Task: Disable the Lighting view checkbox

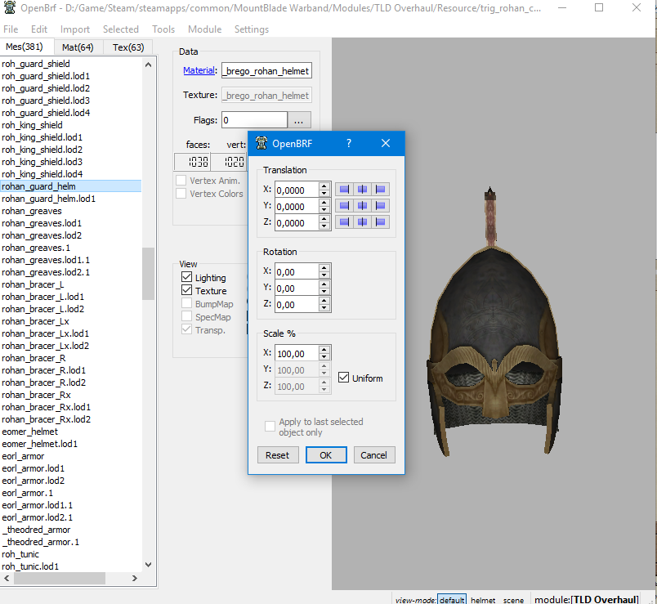Action: (x=186, y=278)
